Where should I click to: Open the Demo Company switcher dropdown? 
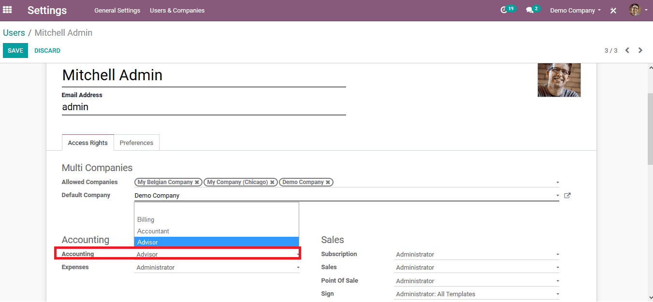coord(575,10)
